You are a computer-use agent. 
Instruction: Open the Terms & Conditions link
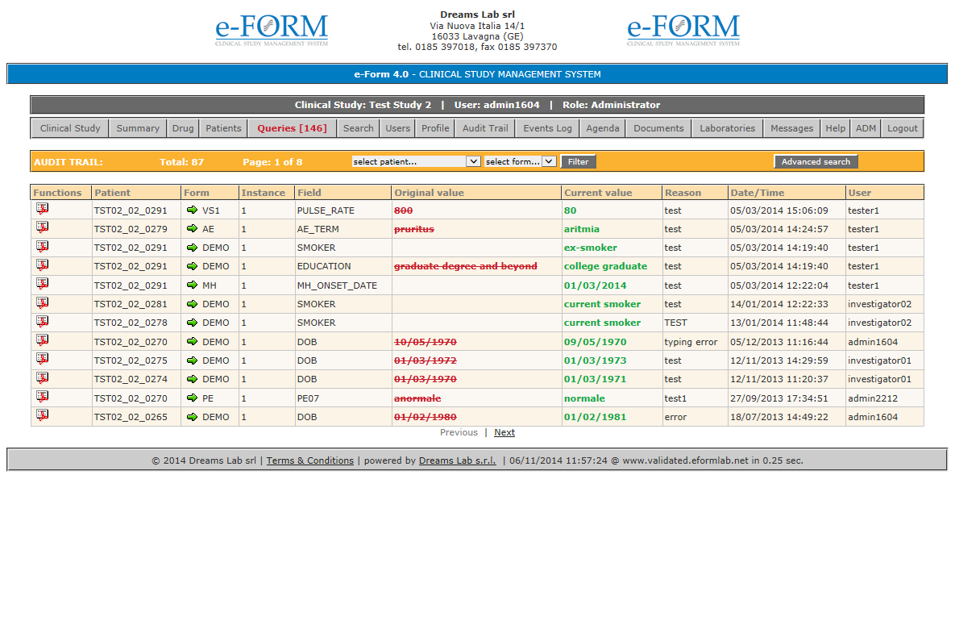pos(310,460)
